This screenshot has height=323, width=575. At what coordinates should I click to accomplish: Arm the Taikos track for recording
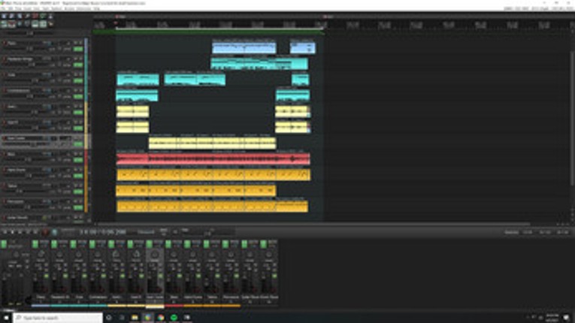tap(5, 186)
